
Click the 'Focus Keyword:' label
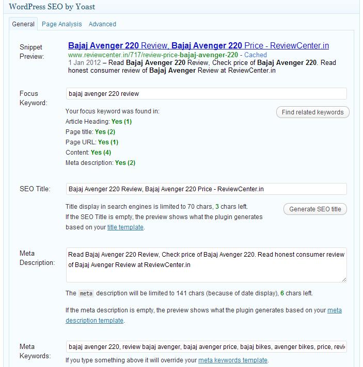tap(33, 98)
